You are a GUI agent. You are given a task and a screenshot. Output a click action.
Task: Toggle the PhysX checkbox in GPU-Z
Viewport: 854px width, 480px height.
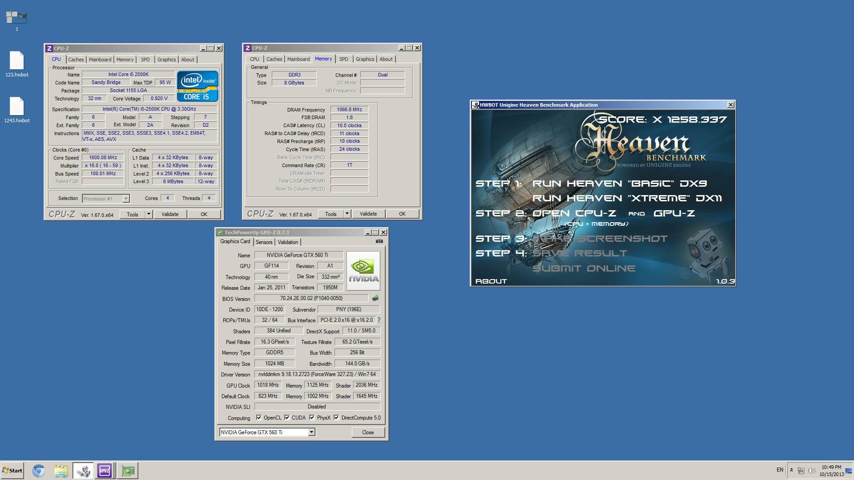[x=312, y=418]
